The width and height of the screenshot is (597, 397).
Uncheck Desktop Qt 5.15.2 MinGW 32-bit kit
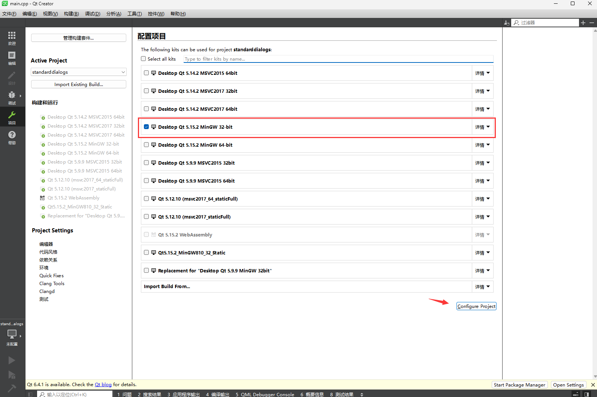[x=147, y=127]
